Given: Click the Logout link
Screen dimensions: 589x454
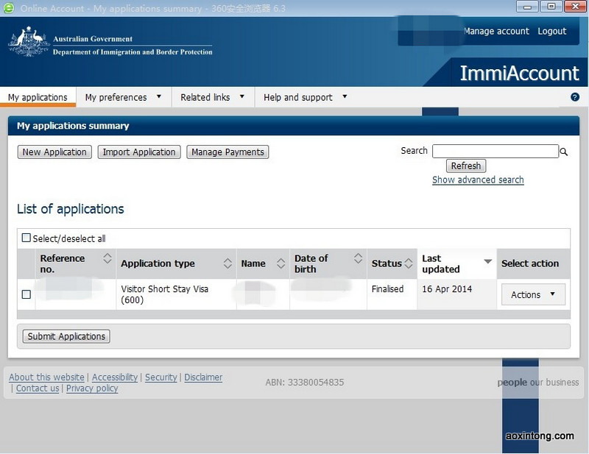Looking at the screenshot, I should [551, 31].
